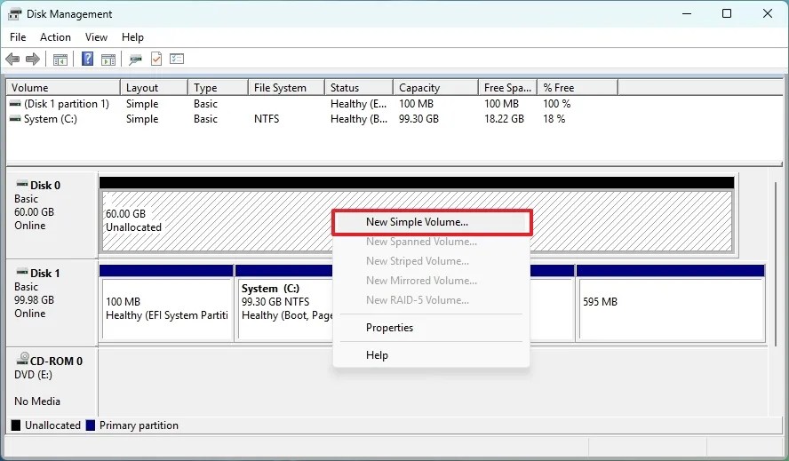Image resolution: width=789 pixels, height=461 pixels.
Task: Open the Help menu in the menu bar
Action: (132, 37)
